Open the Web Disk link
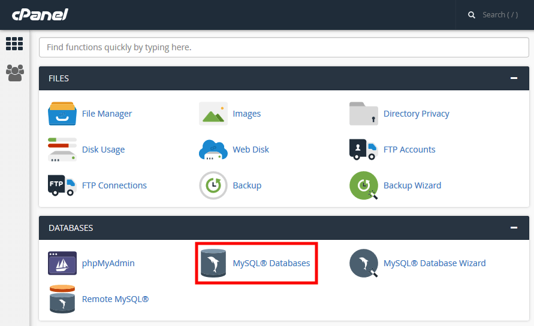This screenshot has width=534, height=326. (x=251, y=150)
